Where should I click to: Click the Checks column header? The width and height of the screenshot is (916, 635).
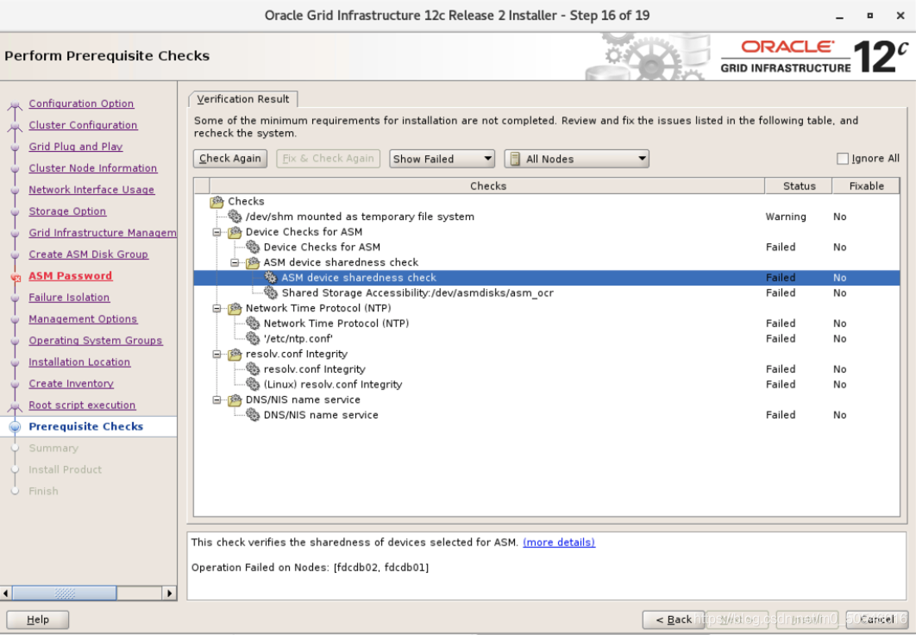click(x=488, y=185)
